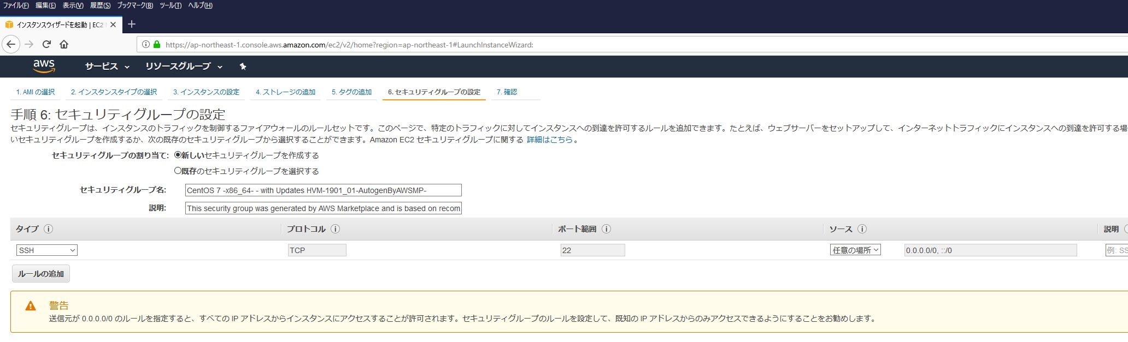
Task: Click the browser forward arrow button
Action: click(x=29, y=44)
